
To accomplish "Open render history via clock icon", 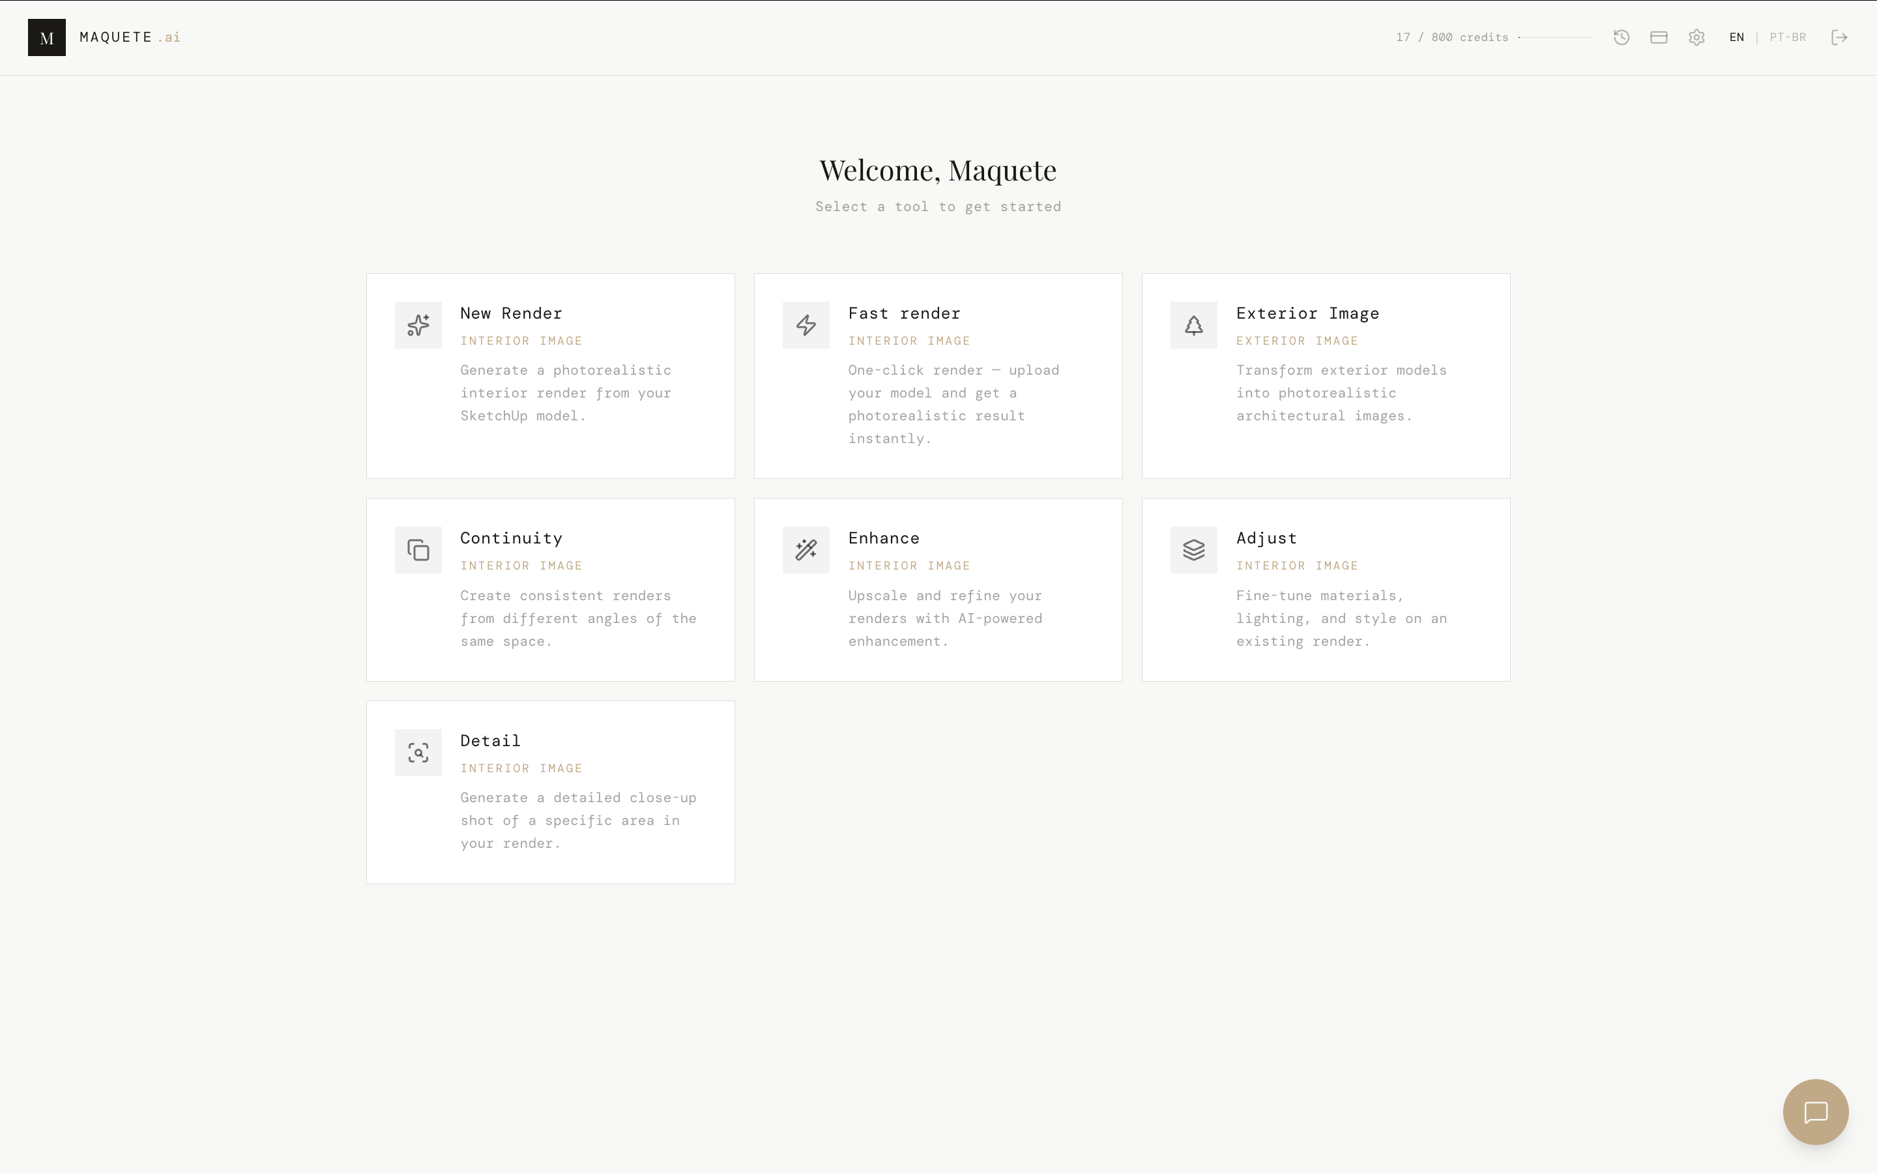I will click(1621, 37).
